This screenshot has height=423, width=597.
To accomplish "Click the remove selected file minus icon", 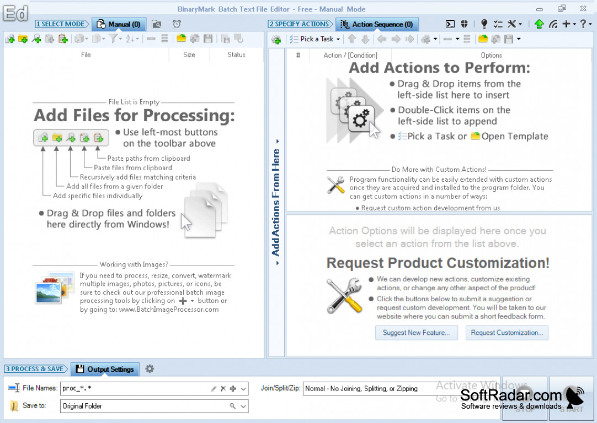I will (x=151, y=39).
